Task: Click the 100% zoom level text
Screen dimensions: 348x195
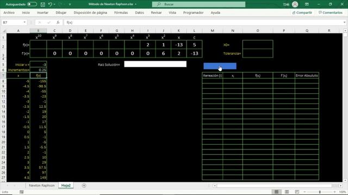Action: tap(343, 192)
